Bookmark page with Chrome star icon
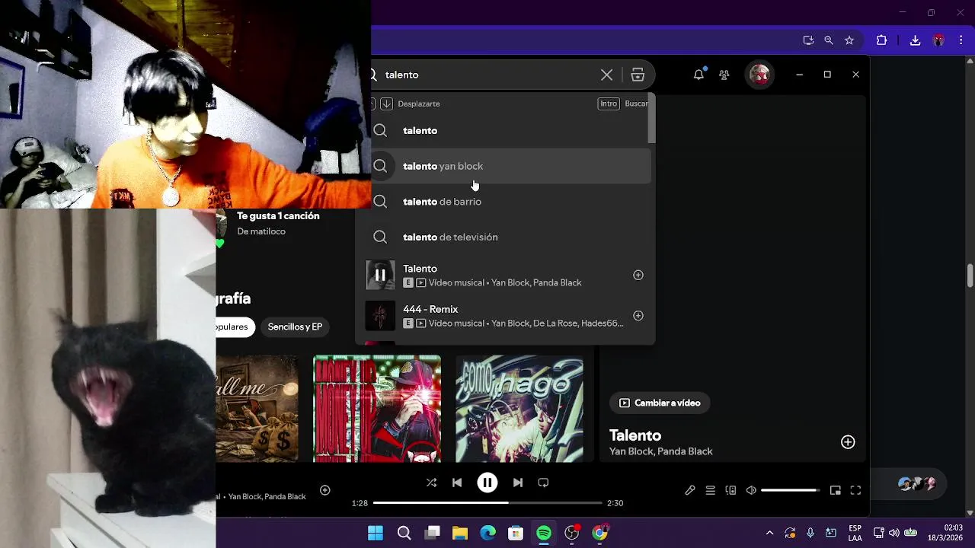Viewport: 975px width, 548px height. pos(849,40)
